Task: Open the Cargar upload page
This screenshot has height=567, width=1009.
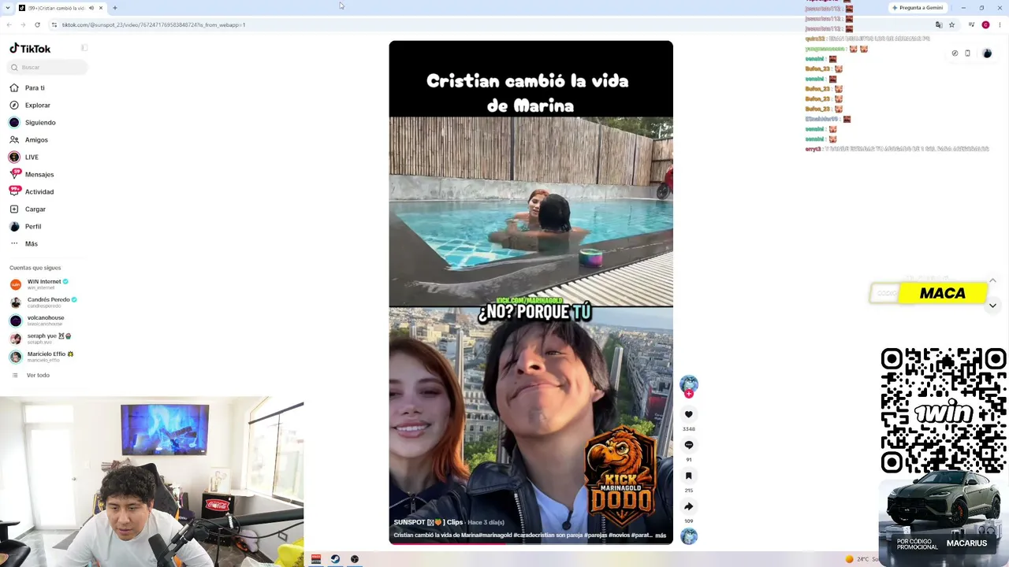Action: (x=35, y=209)
